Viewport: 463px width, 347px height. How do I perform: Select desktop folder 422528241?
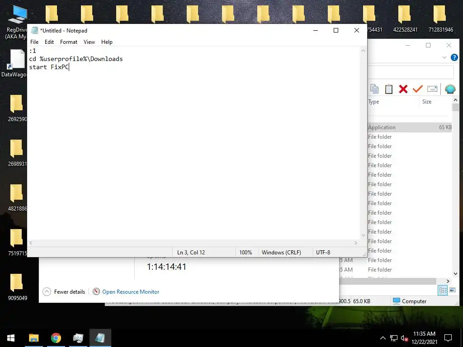(405, 19)
